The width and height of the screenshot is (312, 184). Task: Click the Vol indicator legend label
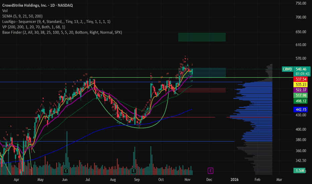point(5,11)
